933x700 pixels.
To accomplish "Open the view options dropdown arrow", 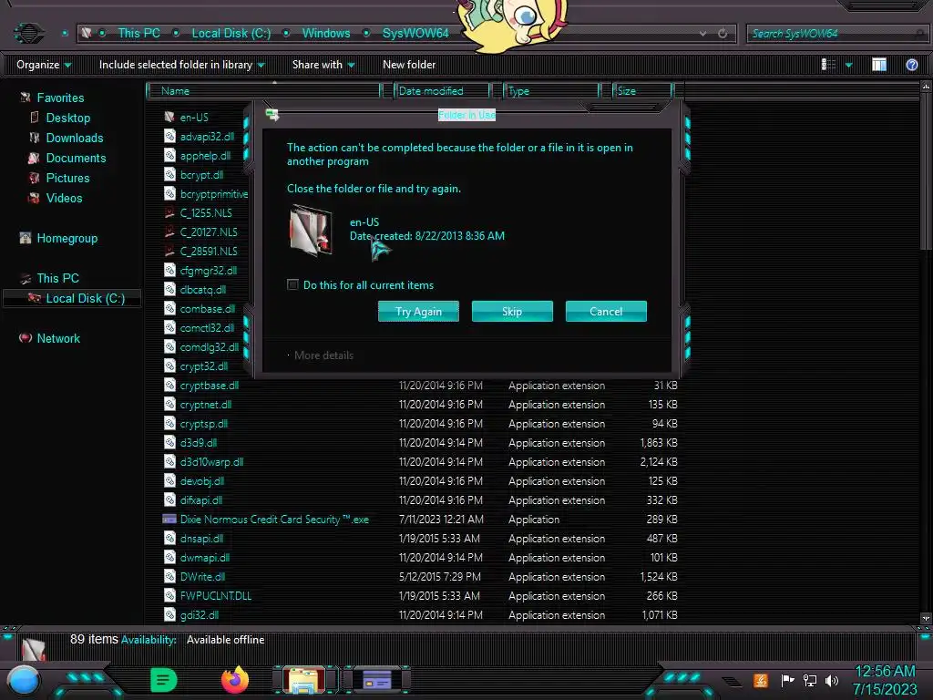I will pos(849,65).
